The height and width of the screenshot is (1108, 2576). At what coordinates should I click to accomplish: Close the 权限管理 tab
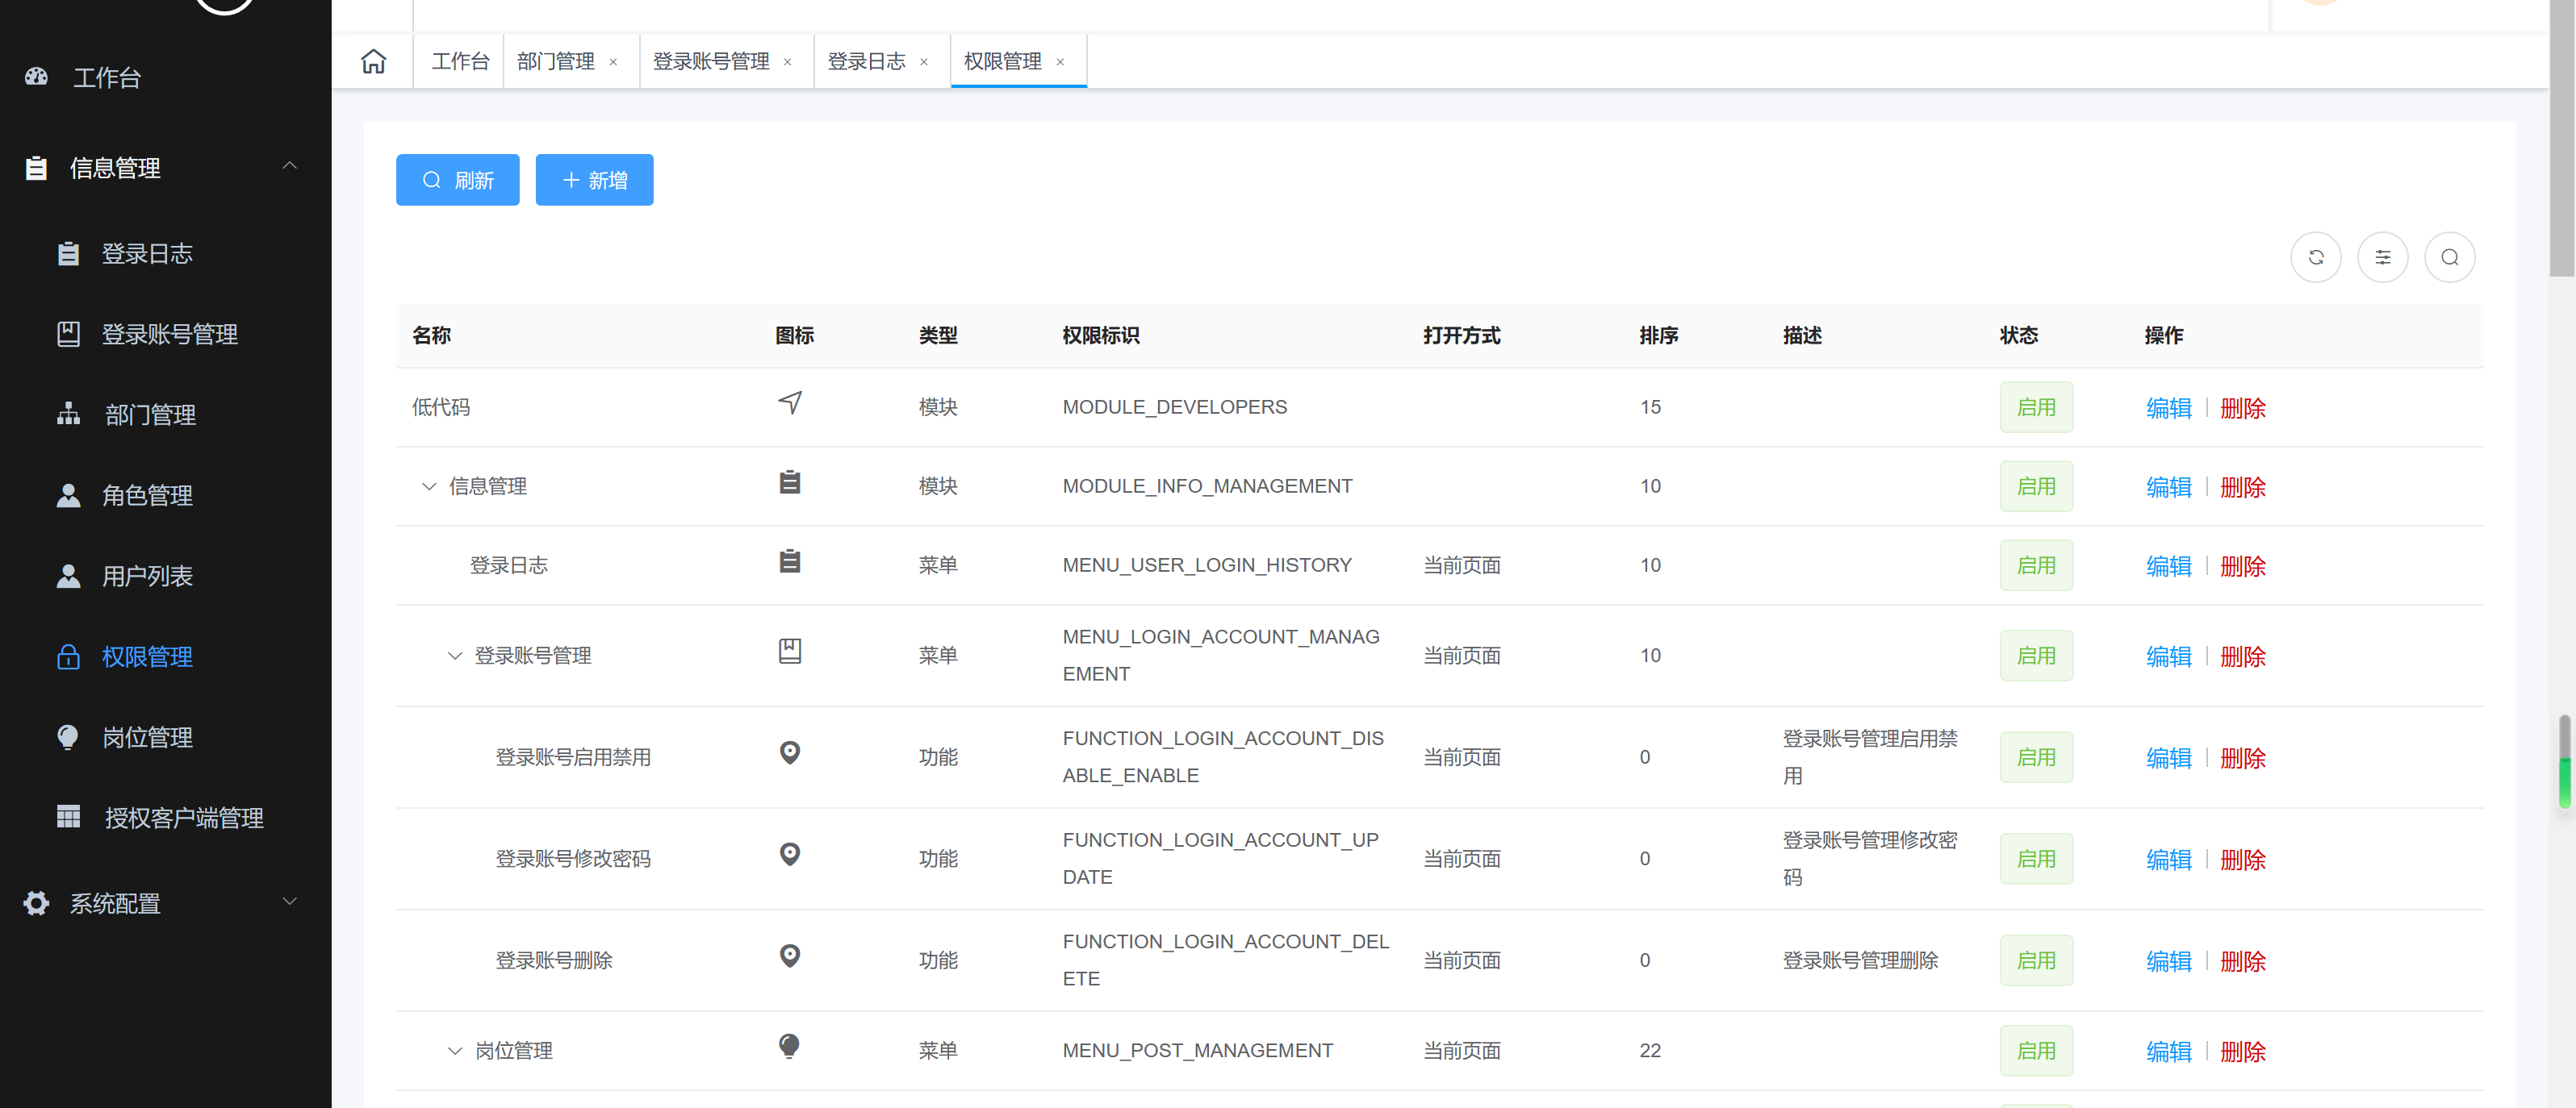coord(1060,62)
